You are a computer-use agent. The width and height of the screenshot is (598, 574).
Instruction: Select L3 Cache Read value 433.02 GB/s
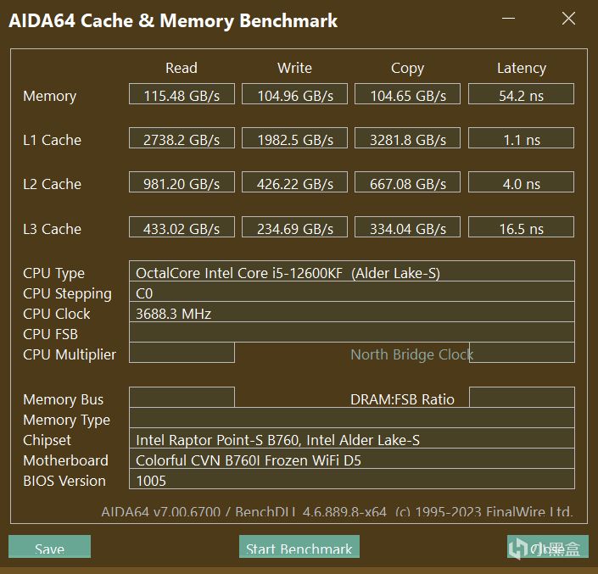[x=182, y=227]
